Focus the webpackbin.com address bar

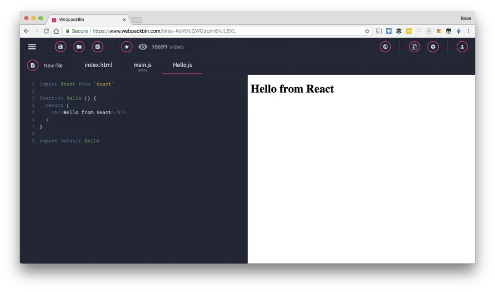click(218, 31)
